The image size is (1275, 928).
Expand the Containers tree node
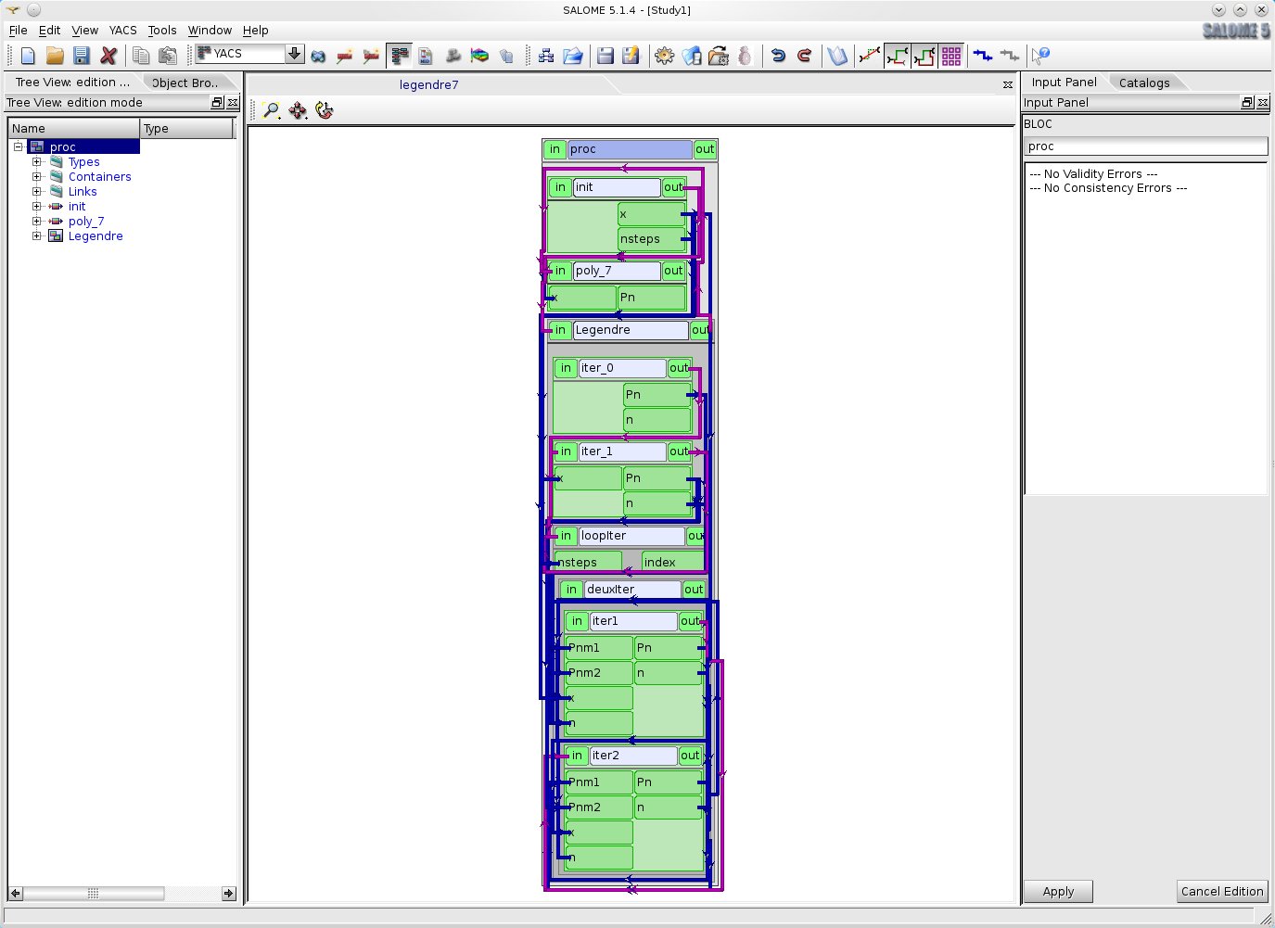coord(37,176)
